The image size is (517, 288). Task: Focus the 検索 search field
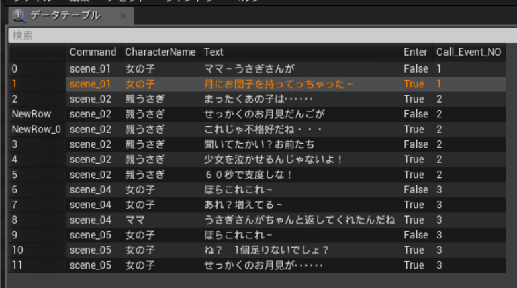[263, 36]
